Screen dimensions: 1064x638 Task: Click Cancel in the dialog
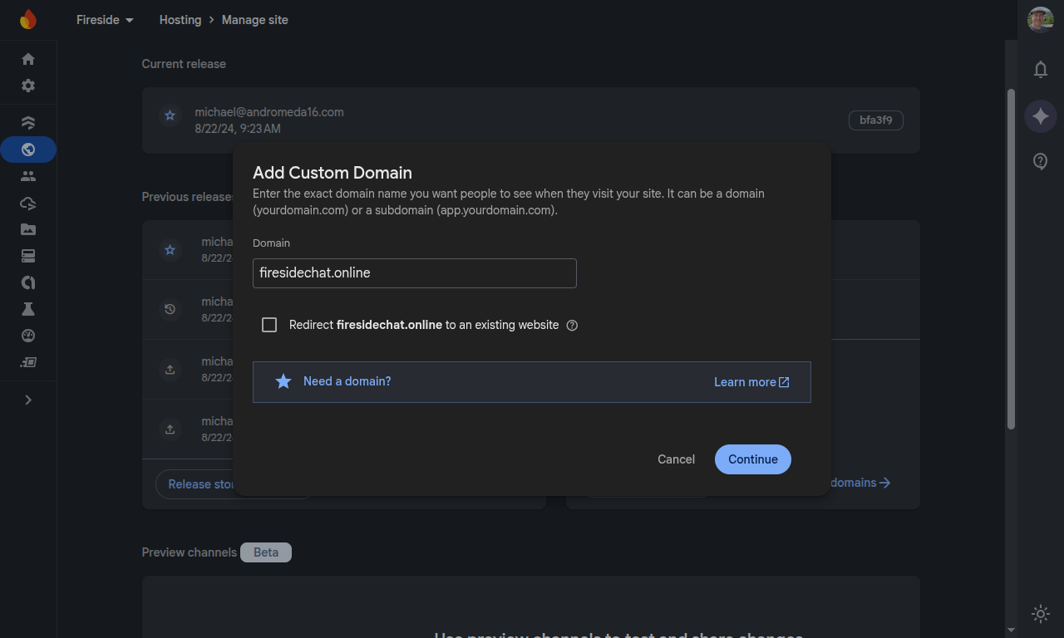676,459
